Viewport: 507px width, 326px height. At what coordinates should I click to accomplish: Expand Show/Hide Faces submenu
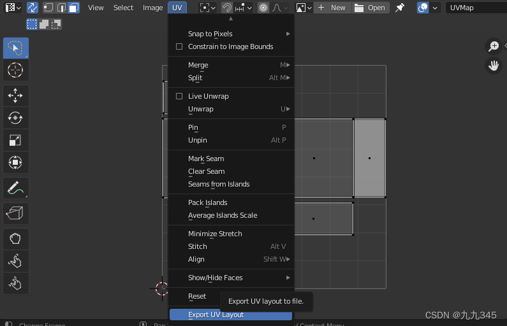[231, 278]
